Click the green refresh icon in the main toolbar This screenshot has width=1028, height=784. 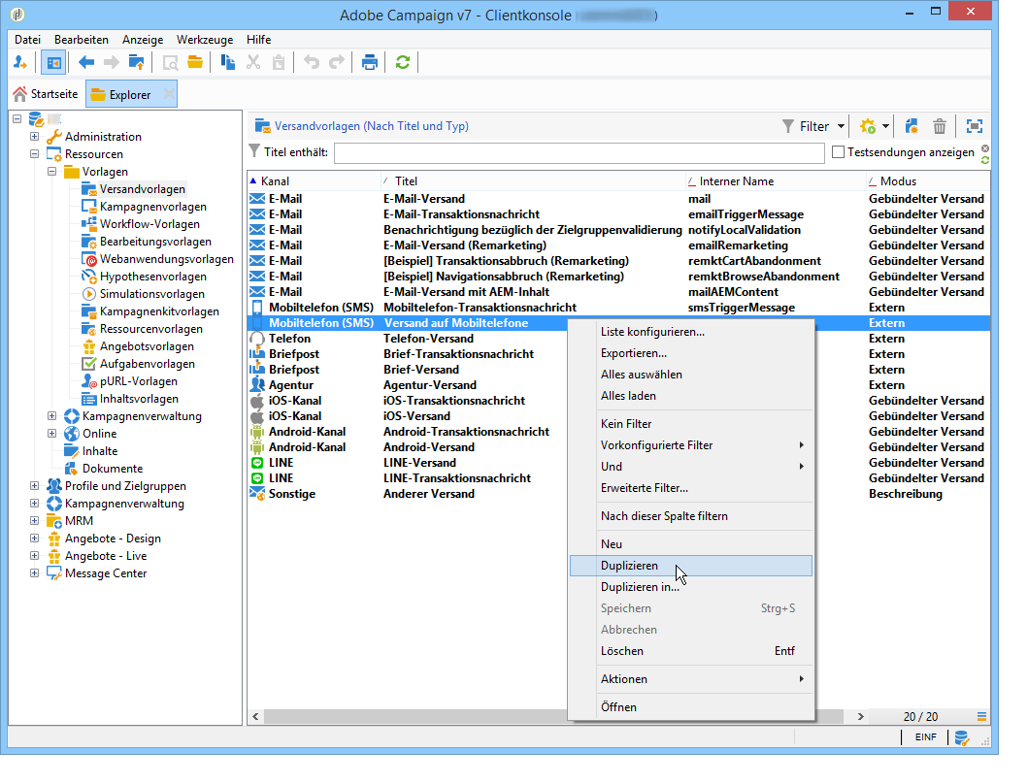402,62
